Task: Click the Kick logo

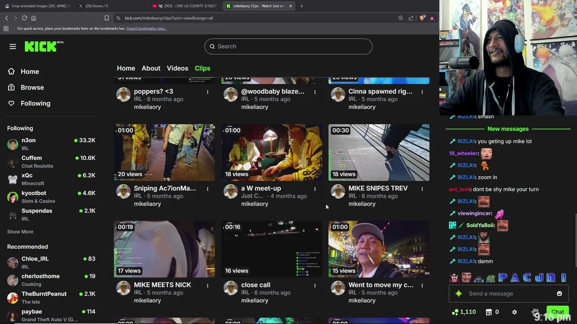Action: (x=44, y=46)
